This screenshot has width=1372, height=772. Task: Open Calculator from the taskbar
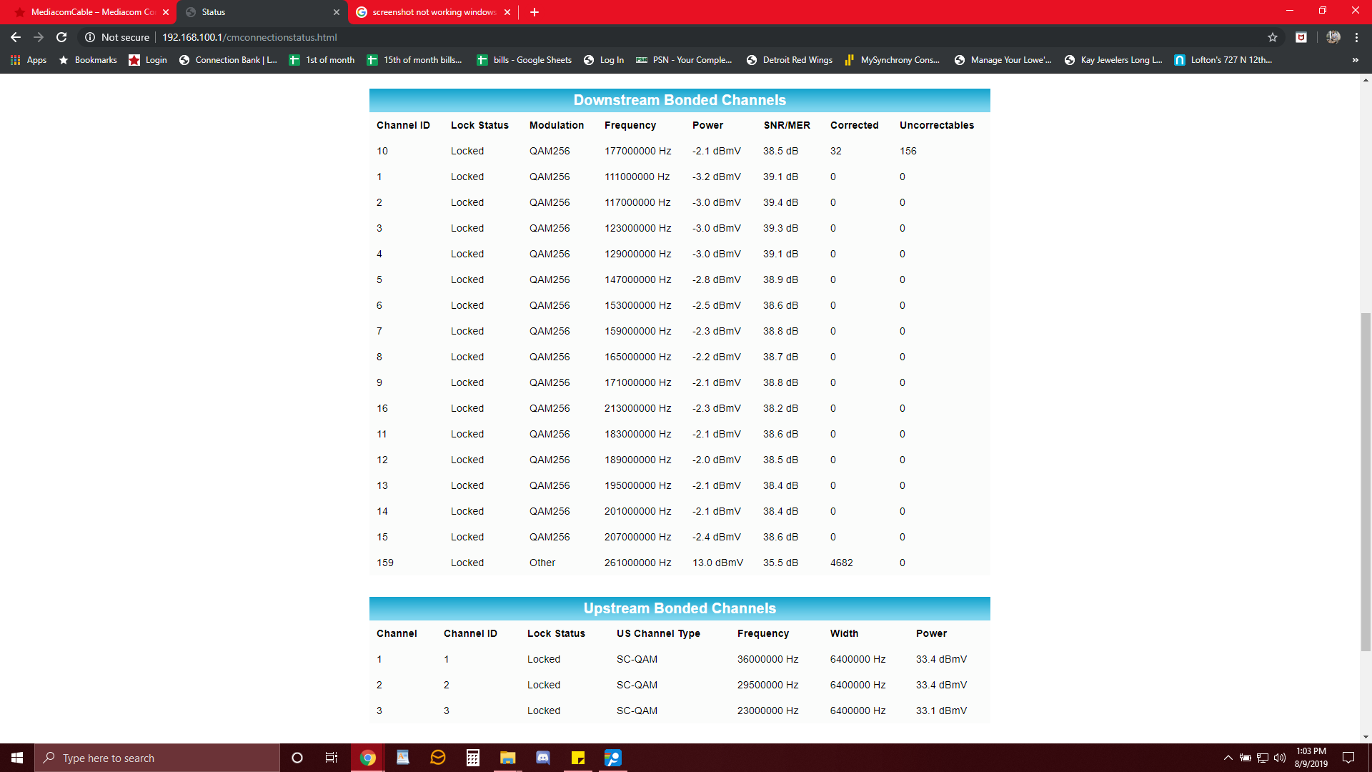[x=473, y=758]
